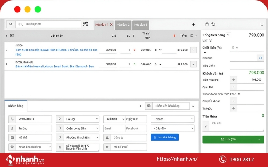Switch to the Hóa đơn 3 tab
The height and width of the screenshot is (167, 268).
(x=140, y=25)
